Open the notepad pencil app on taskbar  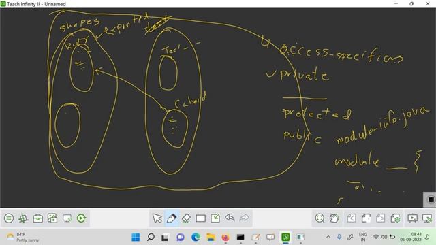255,238
